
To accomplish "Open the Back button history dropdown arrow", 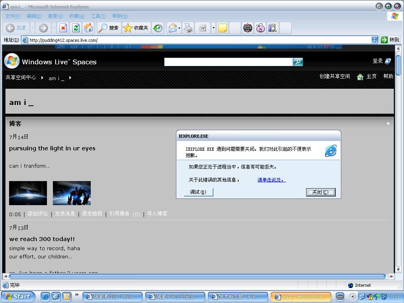I will click(x=32, y=28).
